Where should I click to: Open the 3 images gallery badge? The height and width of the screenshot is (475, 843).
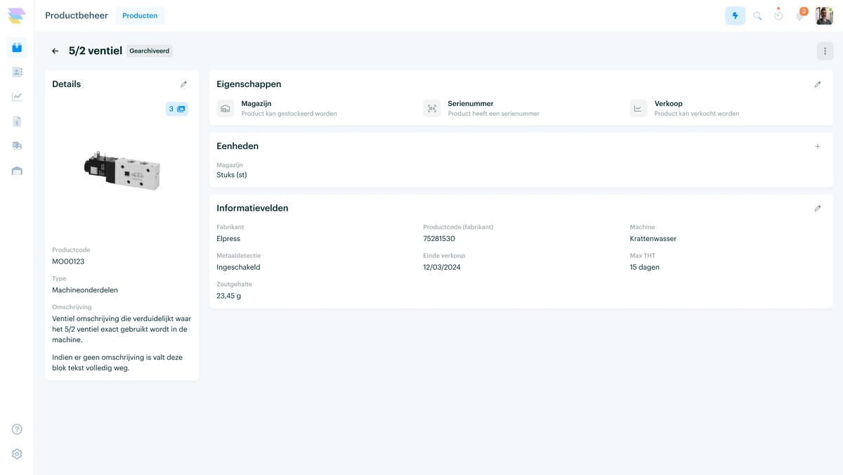pos(177,109)
